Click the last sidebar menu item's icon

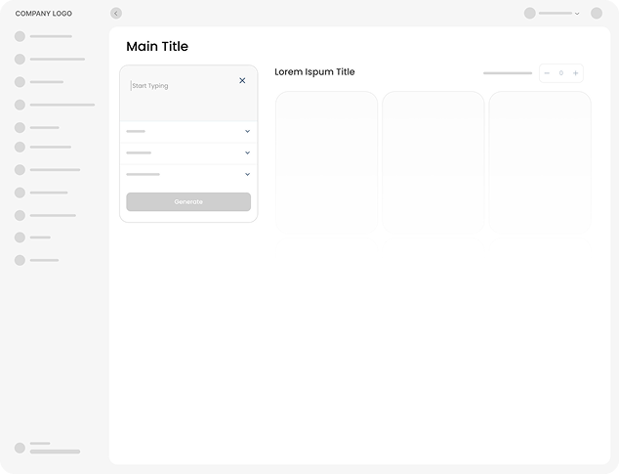[x=20, y=260]
